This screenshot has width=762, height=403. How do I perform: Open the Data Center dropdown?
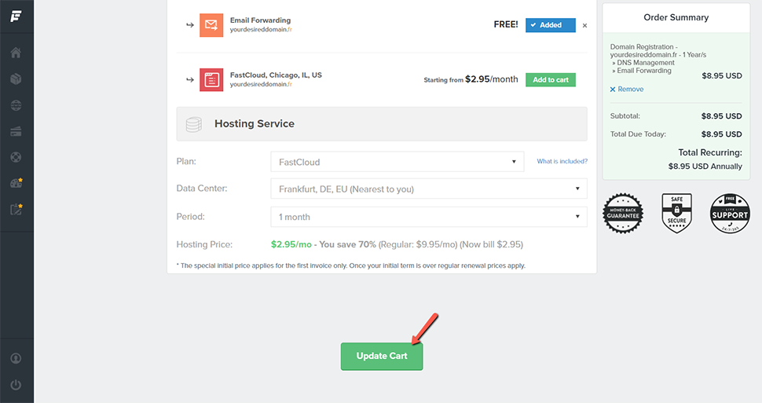pyautogui.click(x=429, y=189)
